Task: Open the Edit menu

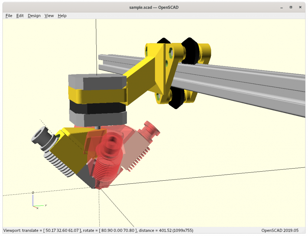Action: point(20,16)
